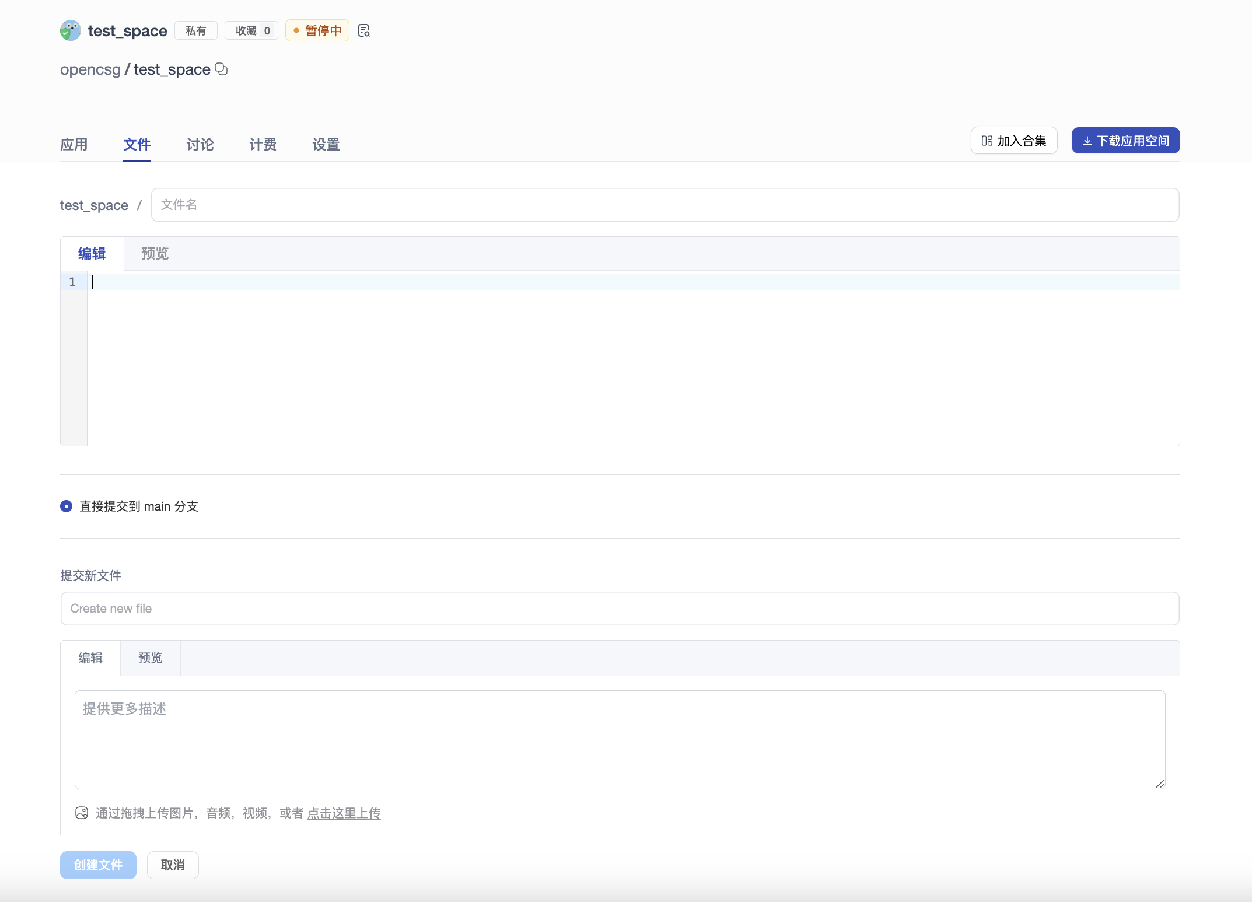Image resolution: width=1252 pixels, height=902 pixels.
Task: Click the download icon in 下载应用空间
Action: [1087, 140]
